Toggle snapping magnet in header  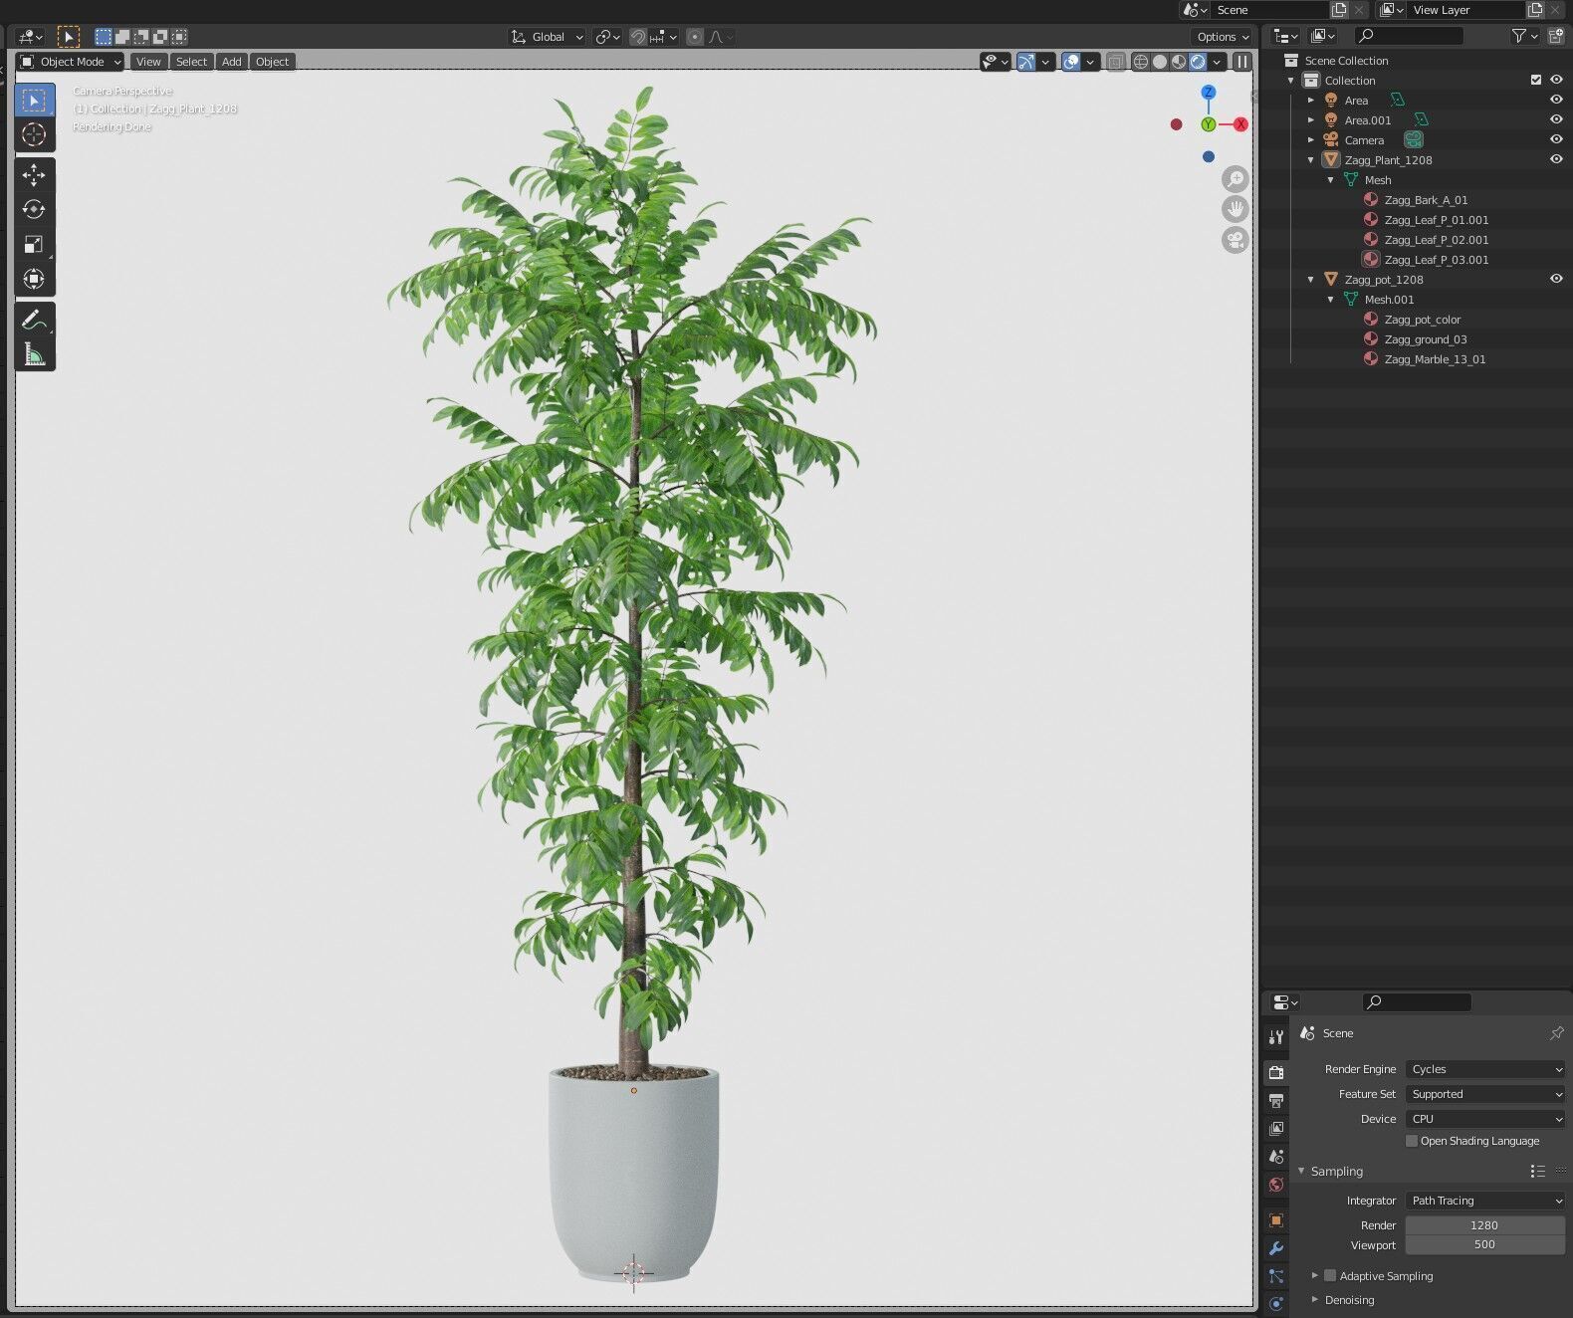(x=638, y=37)
